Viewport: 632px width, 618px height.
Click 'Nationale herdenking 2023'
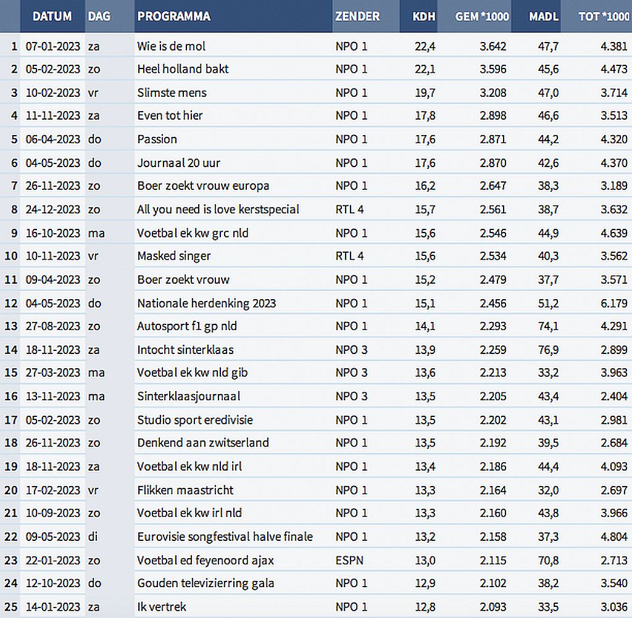click(207, 303)
